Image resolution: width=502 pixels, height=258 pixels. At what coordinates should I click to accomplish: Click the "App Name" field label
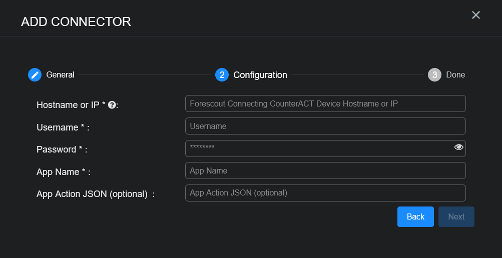click(58, 172)
